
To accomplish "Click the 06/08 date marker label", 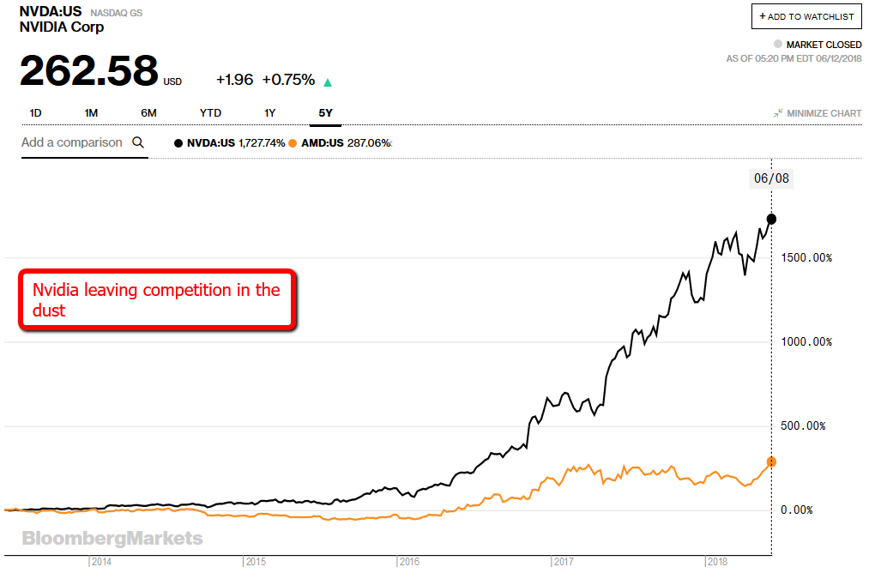I will click(x=770, y=178).
